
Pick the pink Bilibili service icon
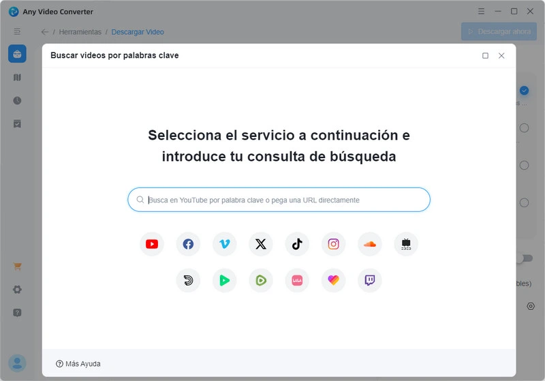tap(297, 280)
